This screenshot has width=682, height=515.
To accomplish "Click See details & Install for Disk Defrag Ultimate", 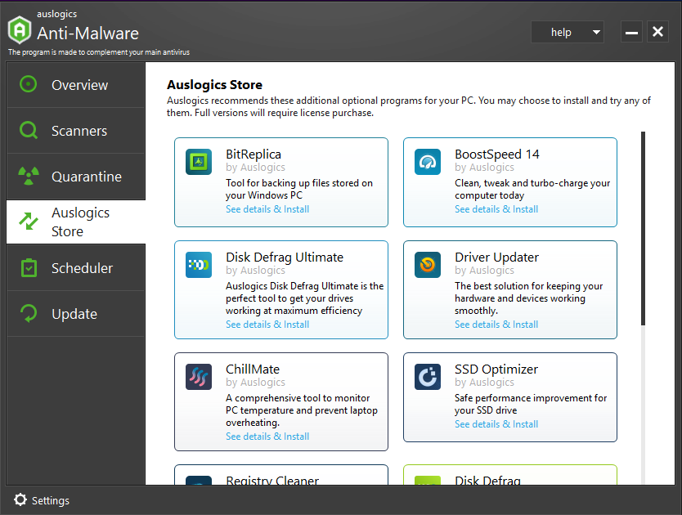I will (267, 325).
